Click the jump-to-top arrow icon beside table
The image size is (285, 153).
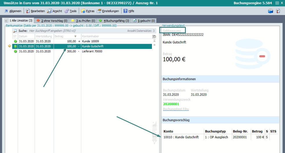[154, 41]
